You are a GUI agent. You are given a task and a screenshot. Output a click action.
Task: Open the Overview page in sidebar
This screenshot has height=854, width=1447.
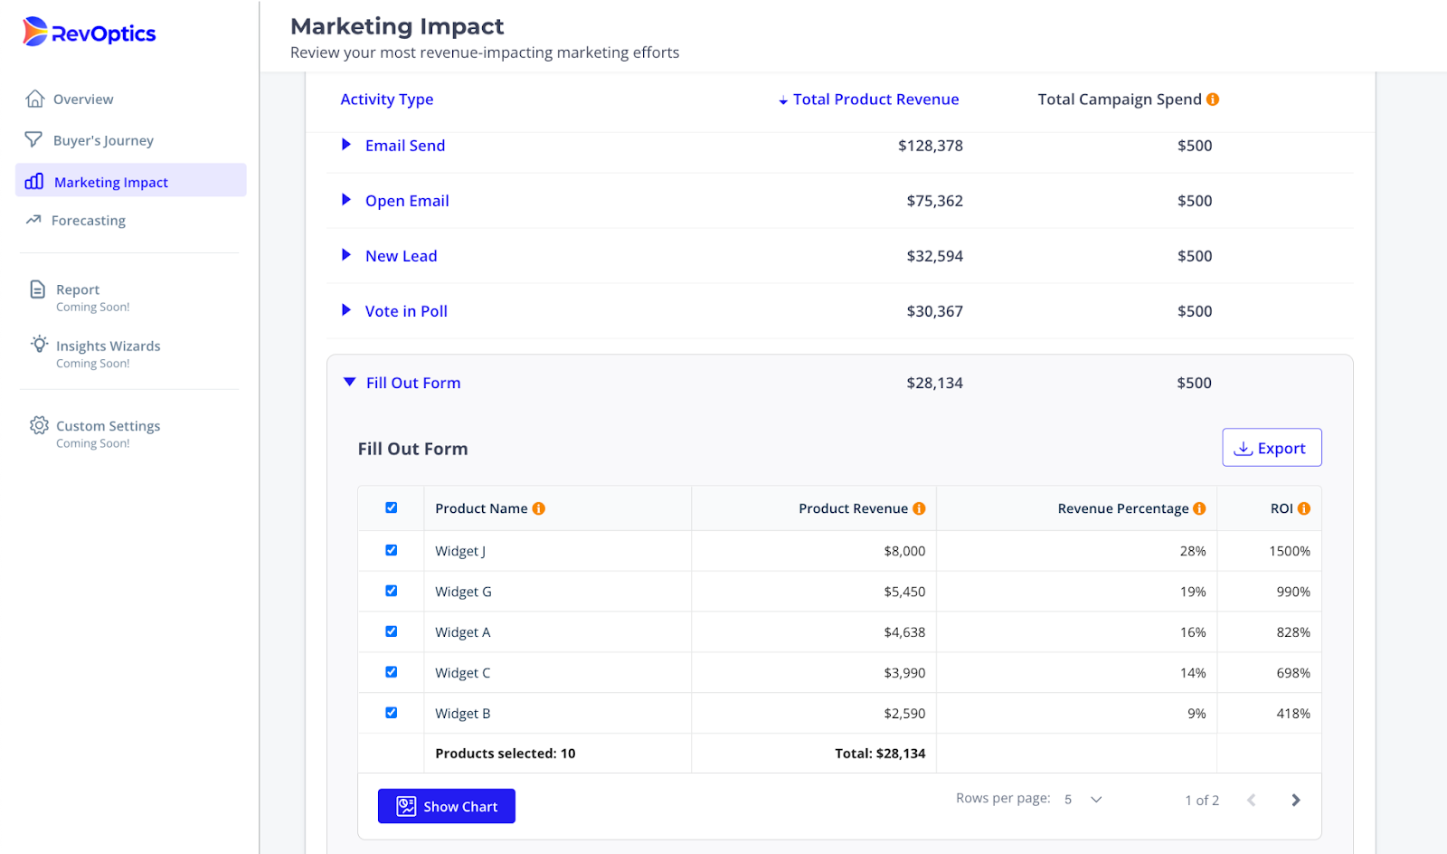pos(82,100)
